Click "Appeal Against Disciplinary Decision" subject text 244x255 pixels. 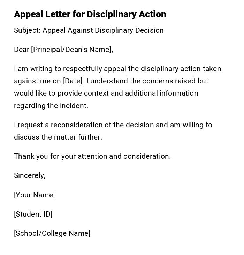[103, 30]
